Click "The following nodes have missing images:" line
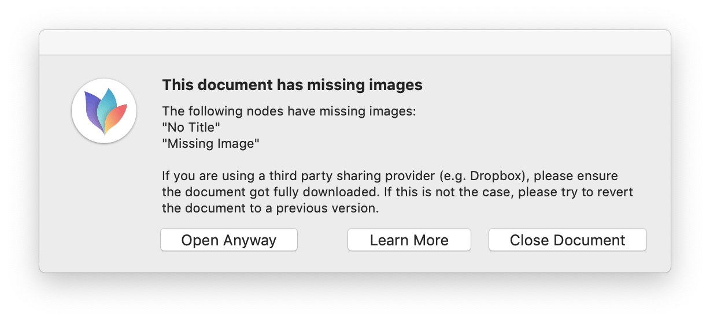This screenshot has height=321, width=710. click(289, 111)
